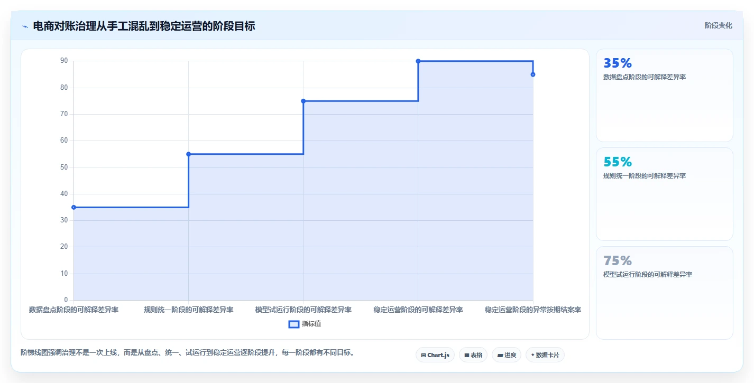Toggle the 指标值 legend item
Viewport: 754px width, 383px height.
(x=305, y=324)
